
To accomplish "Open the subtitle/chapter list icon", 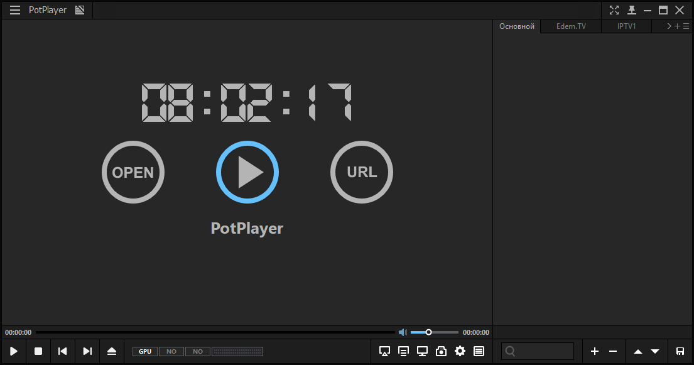I will [404, 351].
